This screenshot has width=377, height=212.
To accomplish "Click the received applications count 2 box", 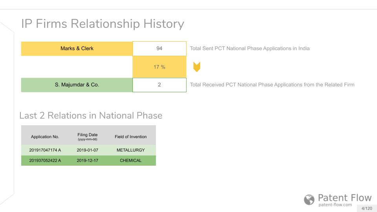I will (x=159, y=85).
